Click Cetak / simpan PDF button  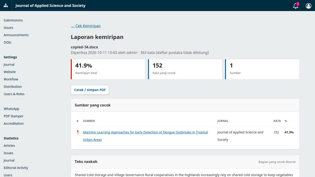[90, 90]
